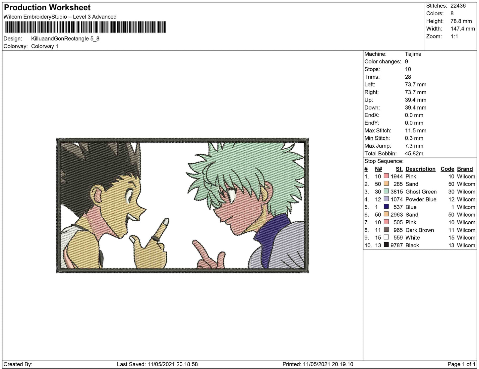Image resolution: width=479 pixels, height=369 pixels.
Task: Click the "Brand" column header
Action: click(x=465, y=169)
